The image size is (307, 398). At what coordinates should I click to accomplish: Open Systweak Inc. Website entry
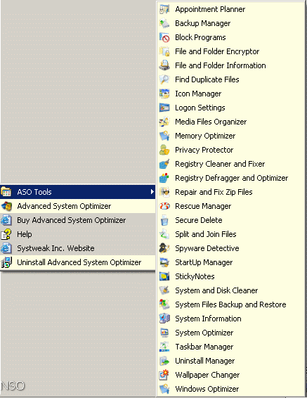pos(77,248)
